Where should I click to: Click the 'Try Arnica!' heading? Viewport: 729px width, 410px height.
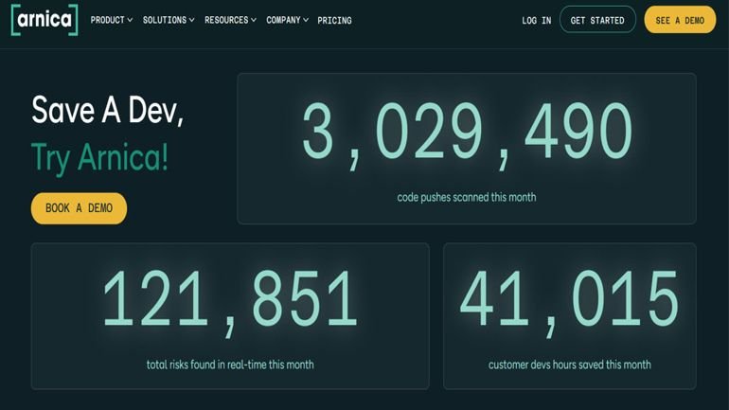99,158
